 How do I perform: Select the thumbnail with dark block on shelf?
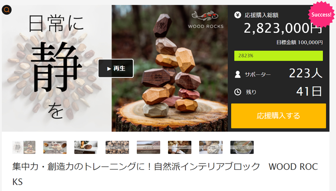click(86, 147)
